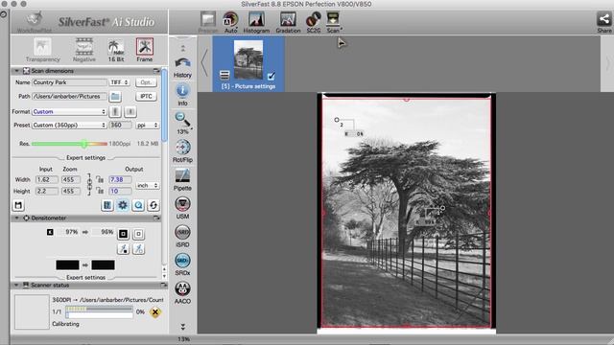Toggle Expert settings under Densitometer

(85, 277)
